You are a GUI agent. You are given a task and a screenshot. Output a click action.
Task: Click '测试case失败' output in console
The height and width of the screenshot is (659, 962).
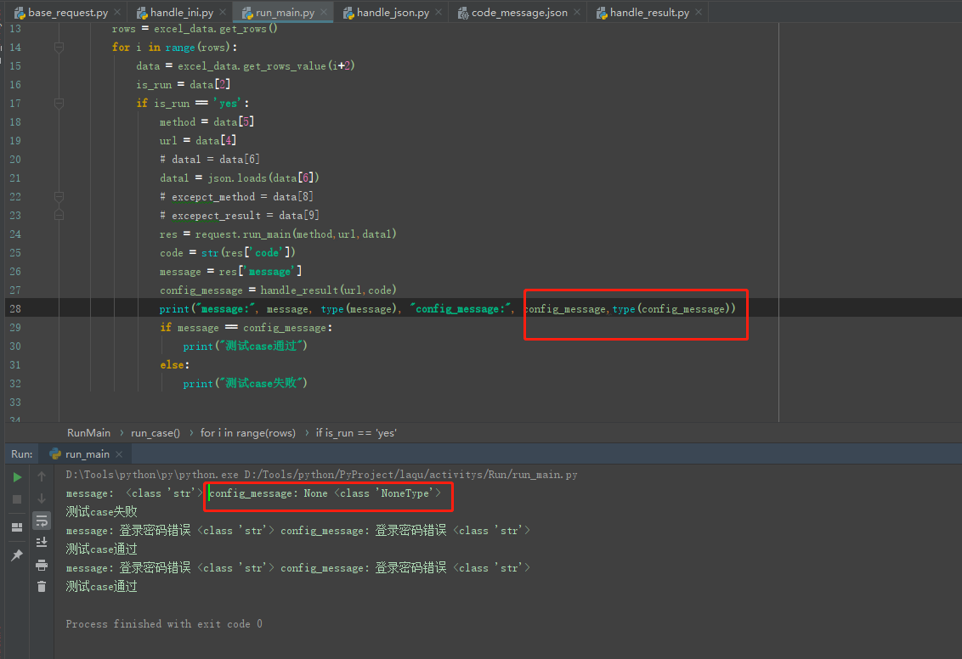click(101, 512)
